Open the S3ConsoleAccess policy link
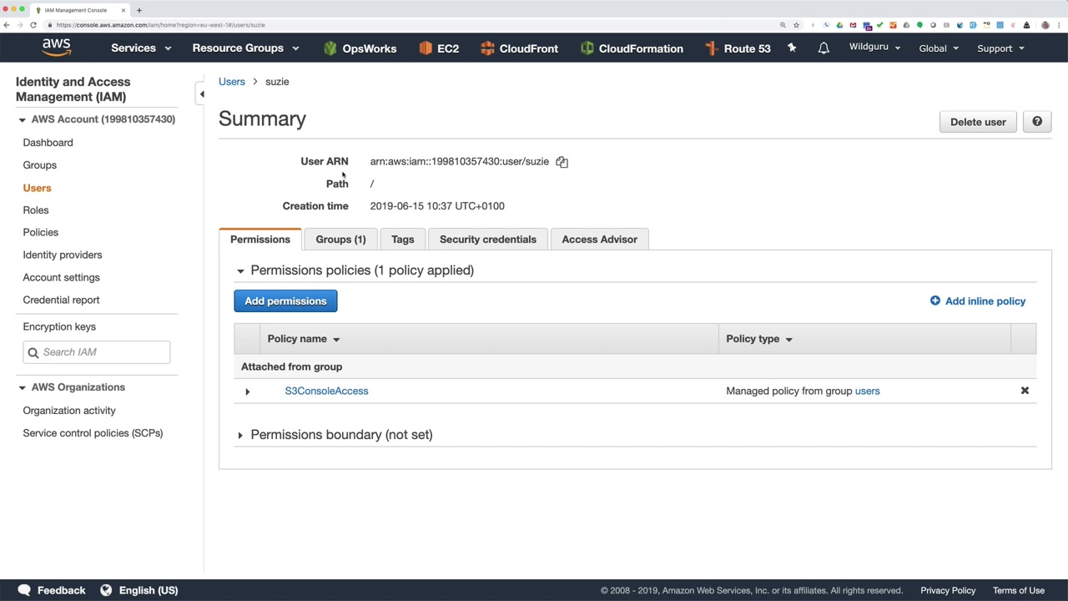The image size is (1068, 601). pyautogui.click(x=326, y=391)
